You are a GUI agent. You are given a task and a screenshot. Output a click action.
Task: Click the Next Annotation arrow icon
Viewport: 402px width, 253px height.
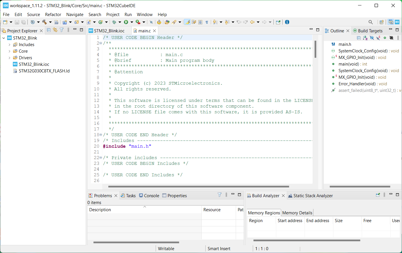[215, 22]
